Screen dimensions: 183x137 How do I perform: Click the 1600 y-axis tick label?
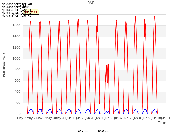(17, 25)
